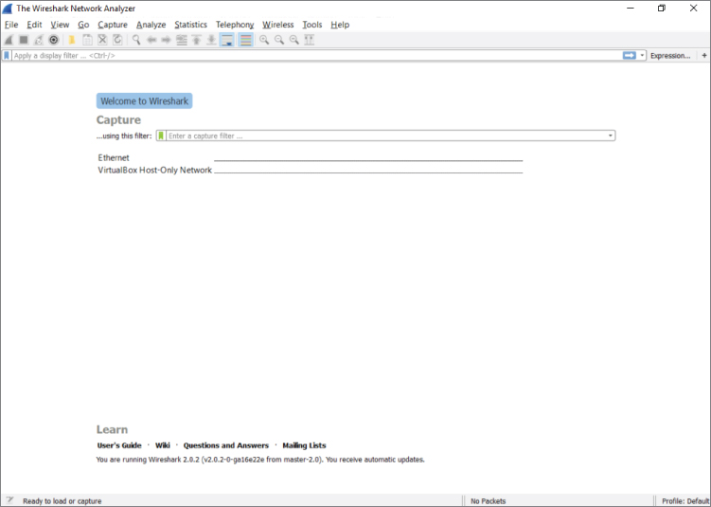The image size is (711, 507).
Task: Toggle auto-scroll during live capture
Action: (x=226, y=40)
